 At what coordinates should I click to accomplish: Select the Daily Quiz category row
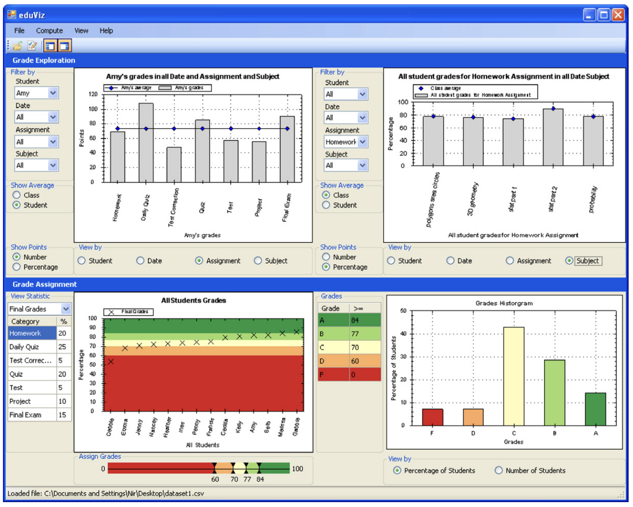(x=32, y=347)
